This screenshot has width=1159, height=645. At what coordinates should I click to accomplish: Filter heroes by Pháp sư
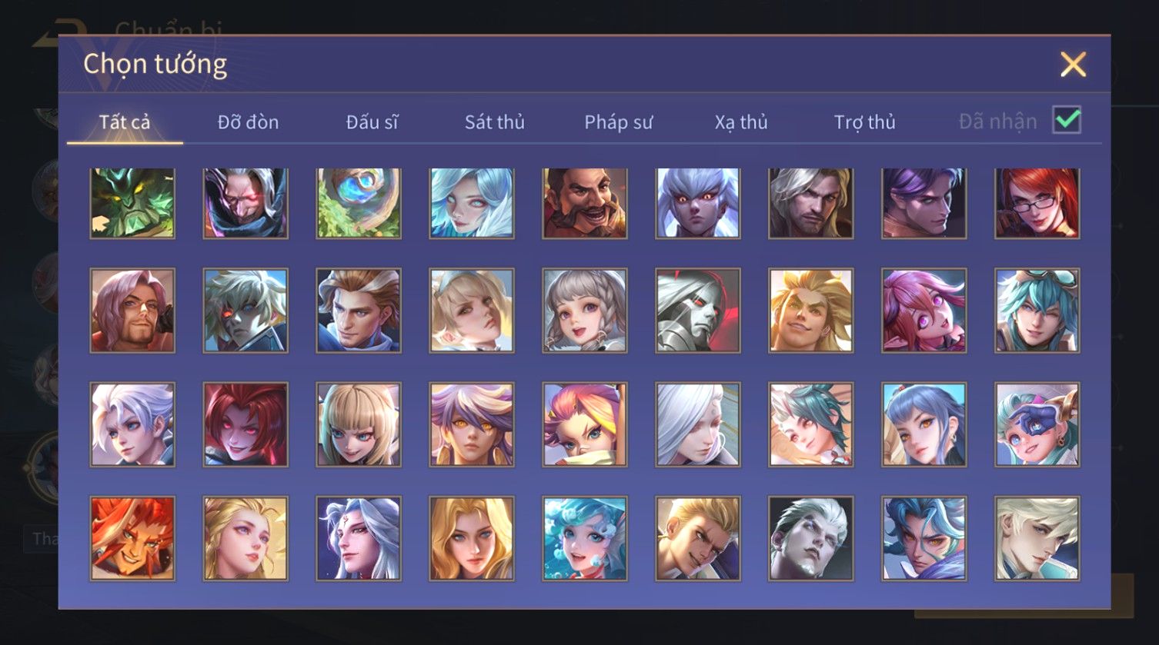tap(618, 121)
